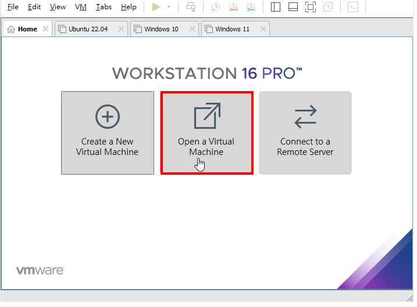
Task: Click the green Power On play button
Action: tap(156, 7)
